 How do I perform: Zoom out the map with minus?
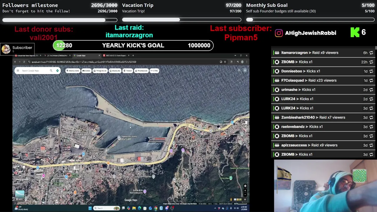pos(245,195)
